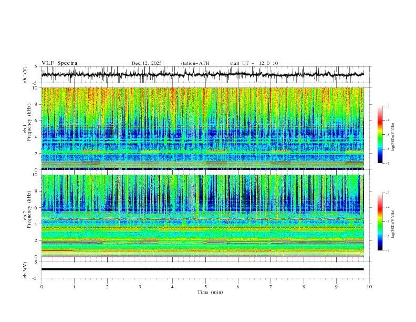Click time axis tick label '9'
The image size is (416, 322).
pyautogui.click(x=336, y=287)
